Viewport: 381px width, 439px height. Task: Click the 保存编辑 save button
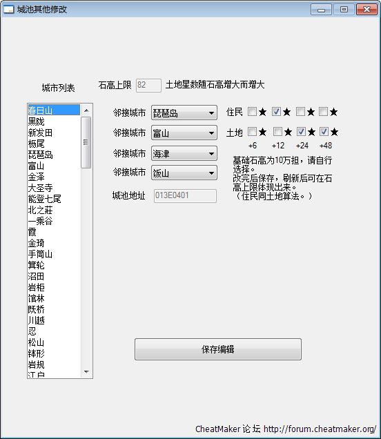[218, 349]
